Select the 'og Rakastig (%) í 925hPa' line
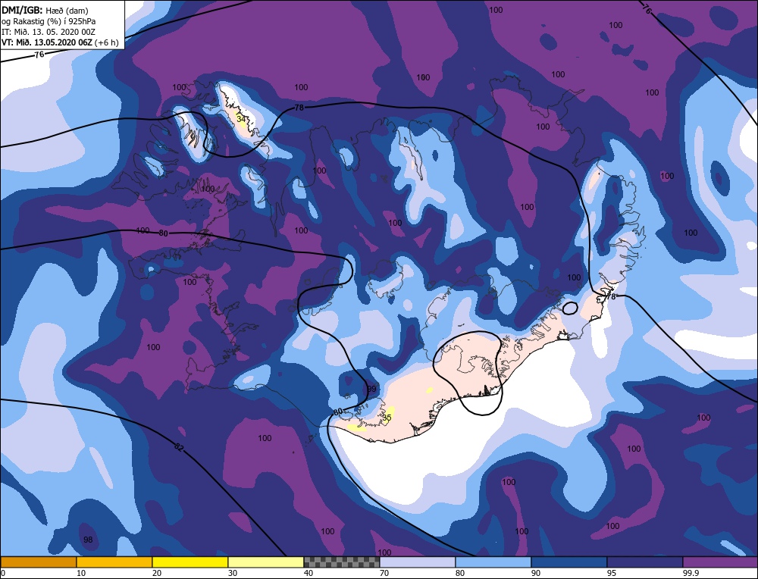758x579 pixels. point(49,20)
